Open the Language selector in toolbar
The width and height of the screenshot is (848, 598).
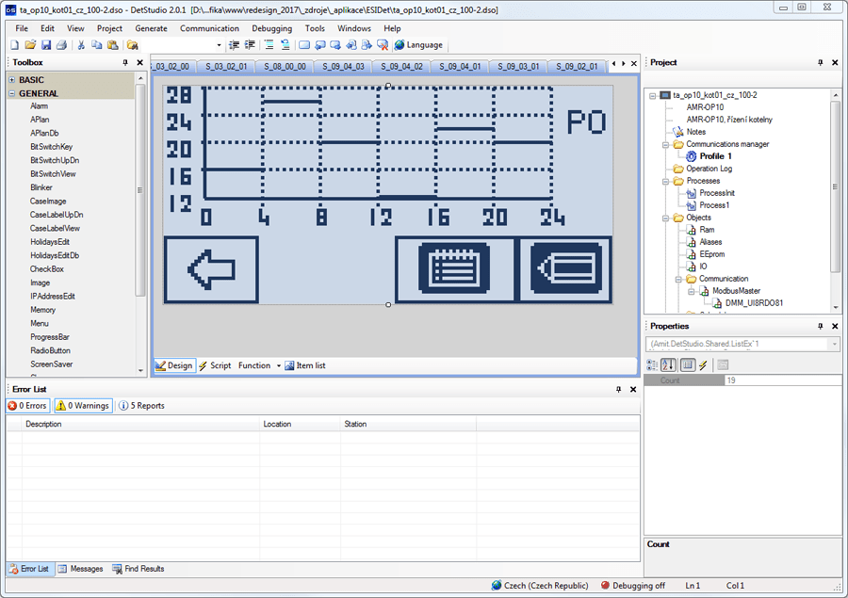[418, 45]
